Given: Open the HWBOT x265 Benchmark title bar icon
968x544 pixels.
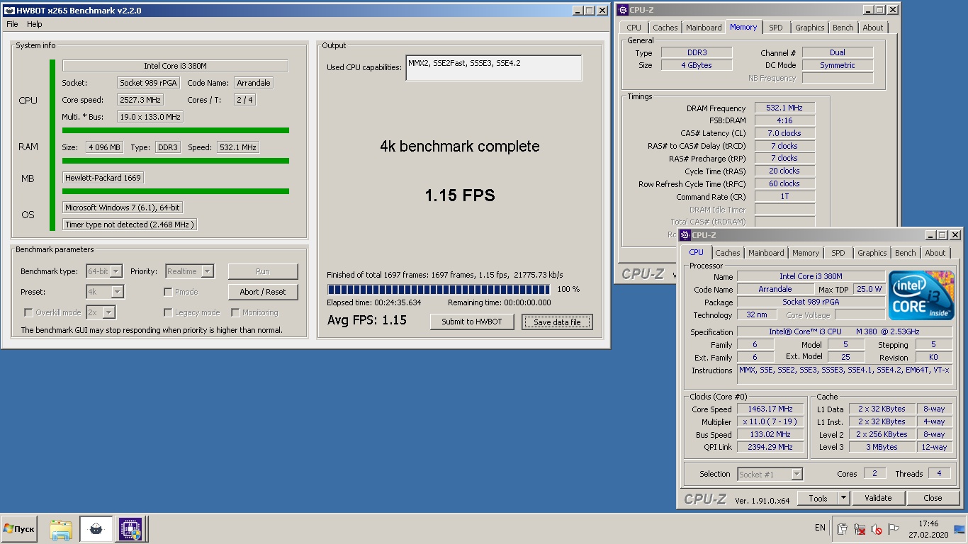Looking at the screenshot, I should point(9,11).
